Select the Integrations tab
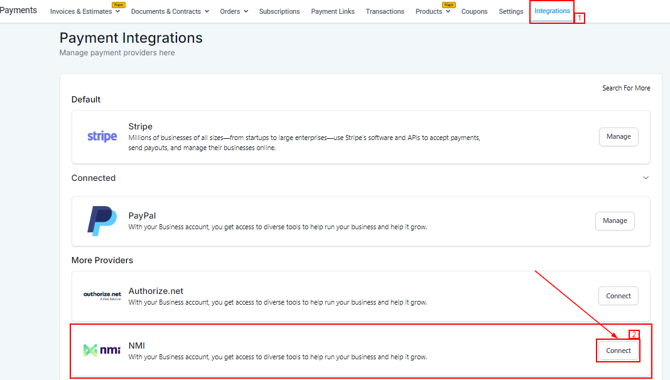Viewport: 670px width, 380px height. [x=552, y=11]
